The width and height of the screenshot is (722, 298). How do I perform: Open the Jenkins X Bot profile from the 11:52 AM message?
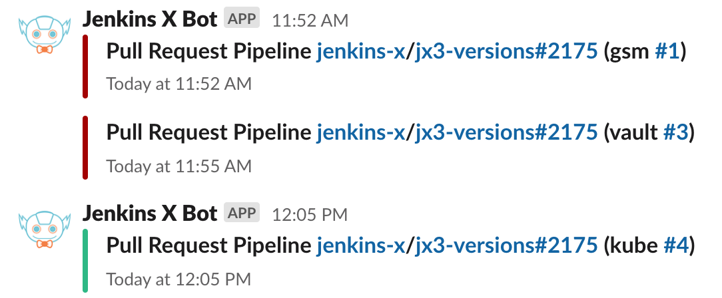click(x=150, y=19)
